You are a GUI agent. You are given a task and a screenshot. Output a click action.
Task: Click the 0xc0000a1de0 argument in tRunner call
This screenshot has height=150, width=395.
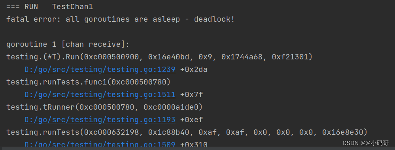click(171, 107)
